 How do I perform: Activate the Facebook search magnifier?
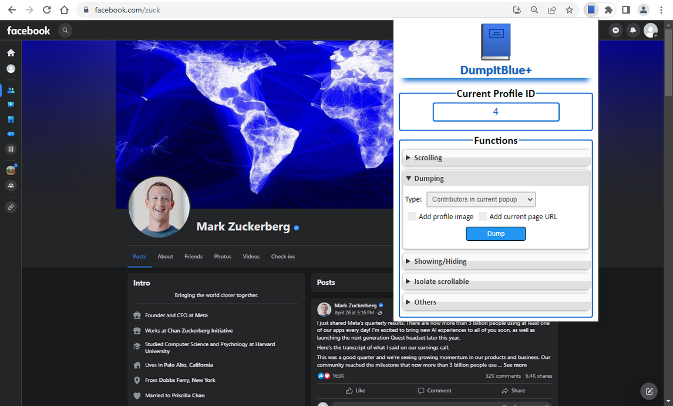[x=65, y=30]
